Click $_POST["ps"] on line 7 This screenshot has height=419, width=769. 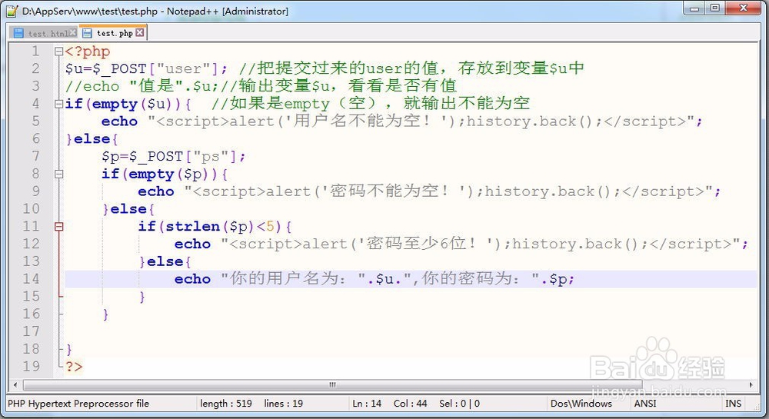183,156
